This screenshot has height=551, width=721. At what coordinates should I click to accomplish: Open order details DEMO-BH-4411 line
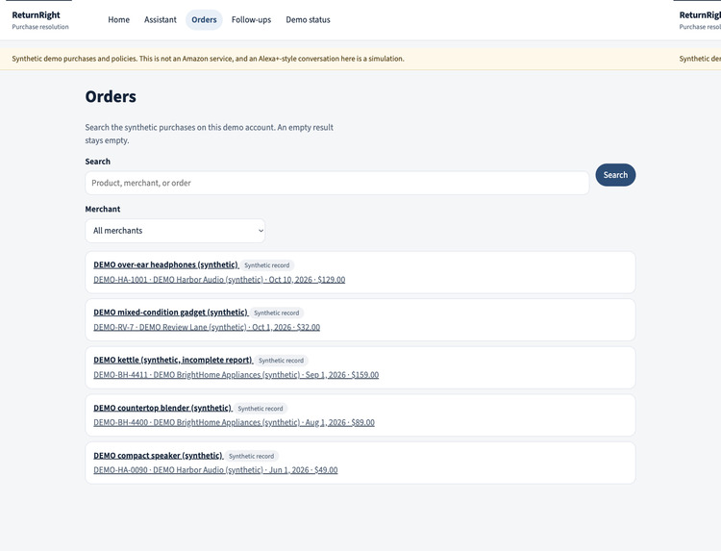click(x=236, y=375)
